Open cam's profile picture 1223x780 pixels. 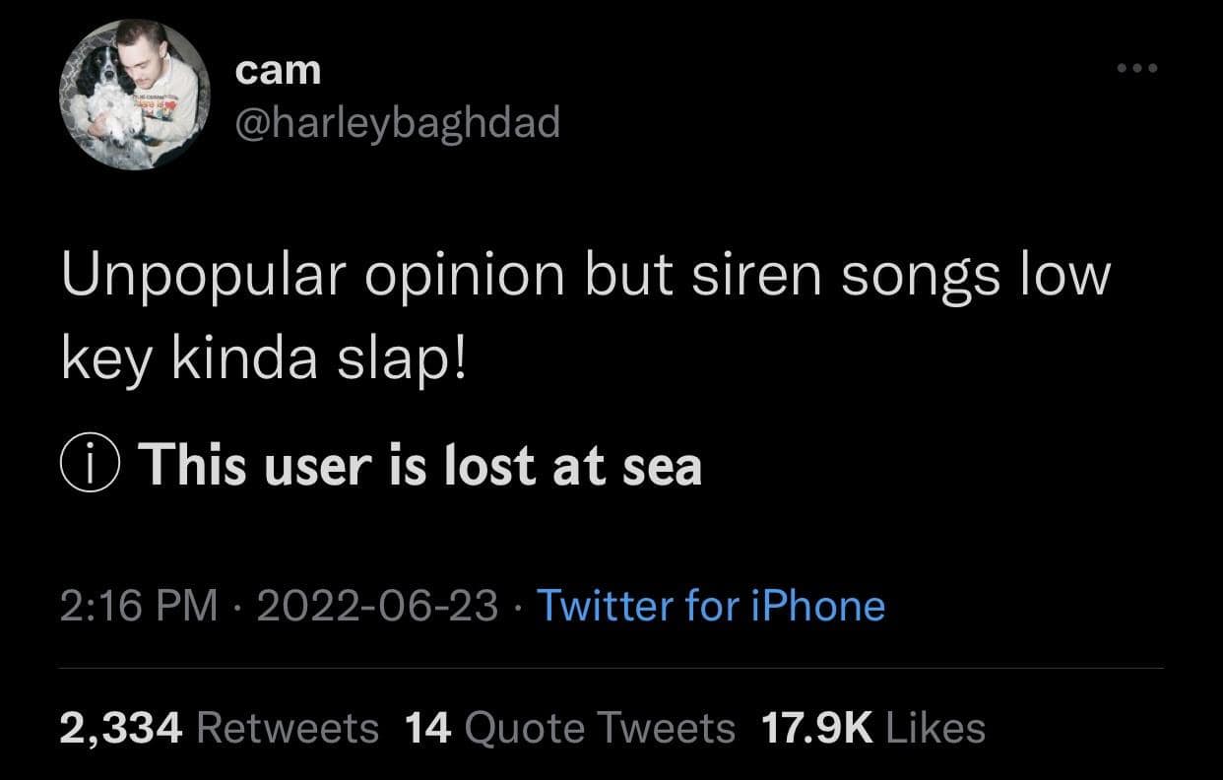(135, 94)
